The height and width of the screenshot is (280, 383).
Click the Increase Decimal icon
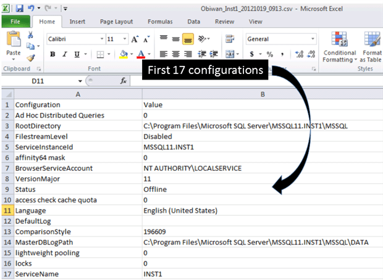point(299,54)
